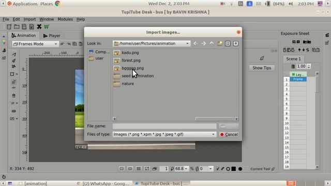Select the Frame cell in row 1

298,79
